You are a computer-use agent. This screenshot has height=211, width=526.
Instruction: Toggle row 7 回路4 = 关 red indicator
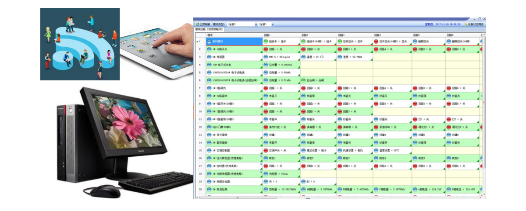pyautogui.click(x=377, y=88)
